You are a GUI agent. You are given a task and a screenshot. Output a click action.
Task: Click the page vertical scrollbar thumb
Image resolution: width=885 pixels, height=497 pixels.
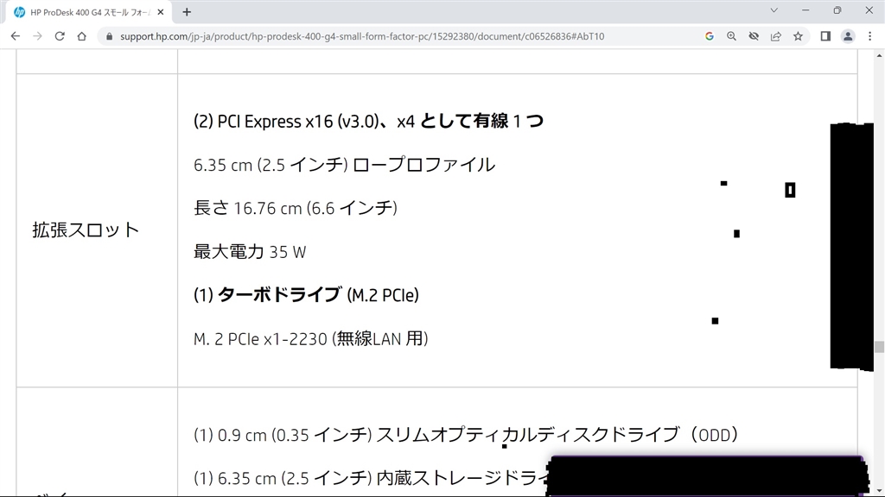tap(879, 347)
